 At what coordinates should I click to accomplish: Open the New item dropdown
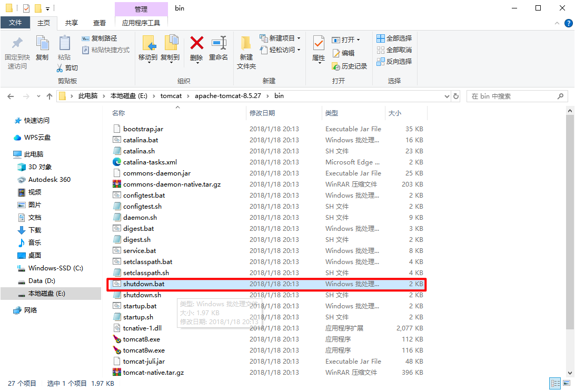[x=280, y=38]
